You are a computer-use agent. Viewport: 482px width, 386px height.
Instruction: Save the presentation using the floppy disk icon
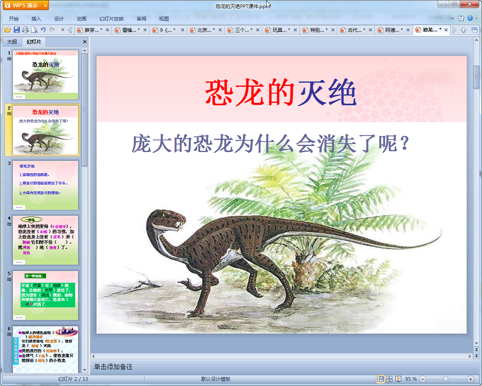point(17,30)
